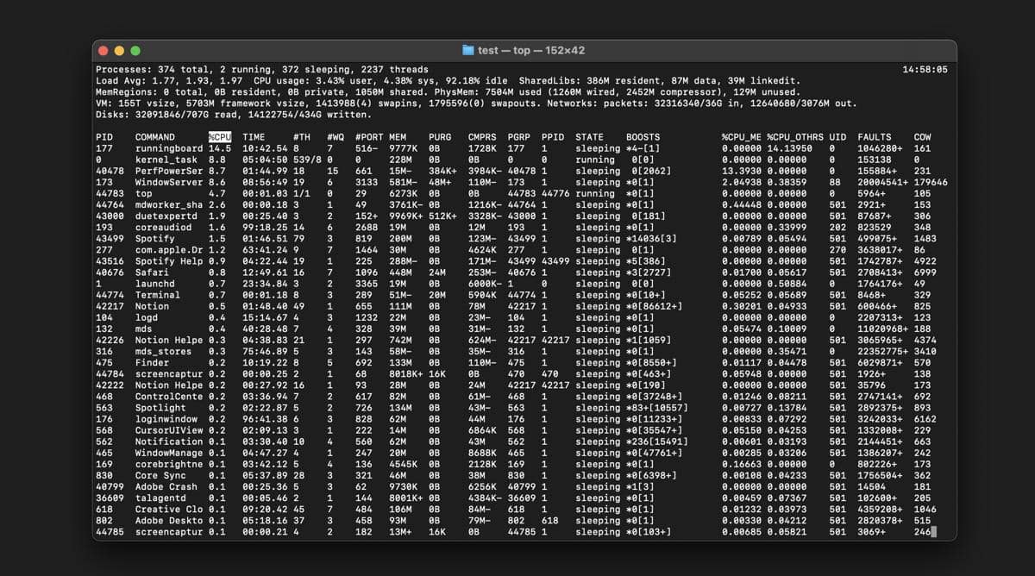Enter full screen with the green button

[136, 51]
